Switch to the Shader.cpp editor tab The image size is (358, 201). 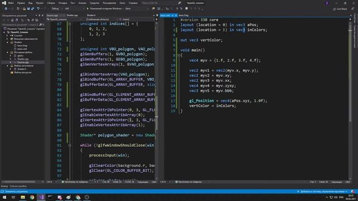pos(72,15)
